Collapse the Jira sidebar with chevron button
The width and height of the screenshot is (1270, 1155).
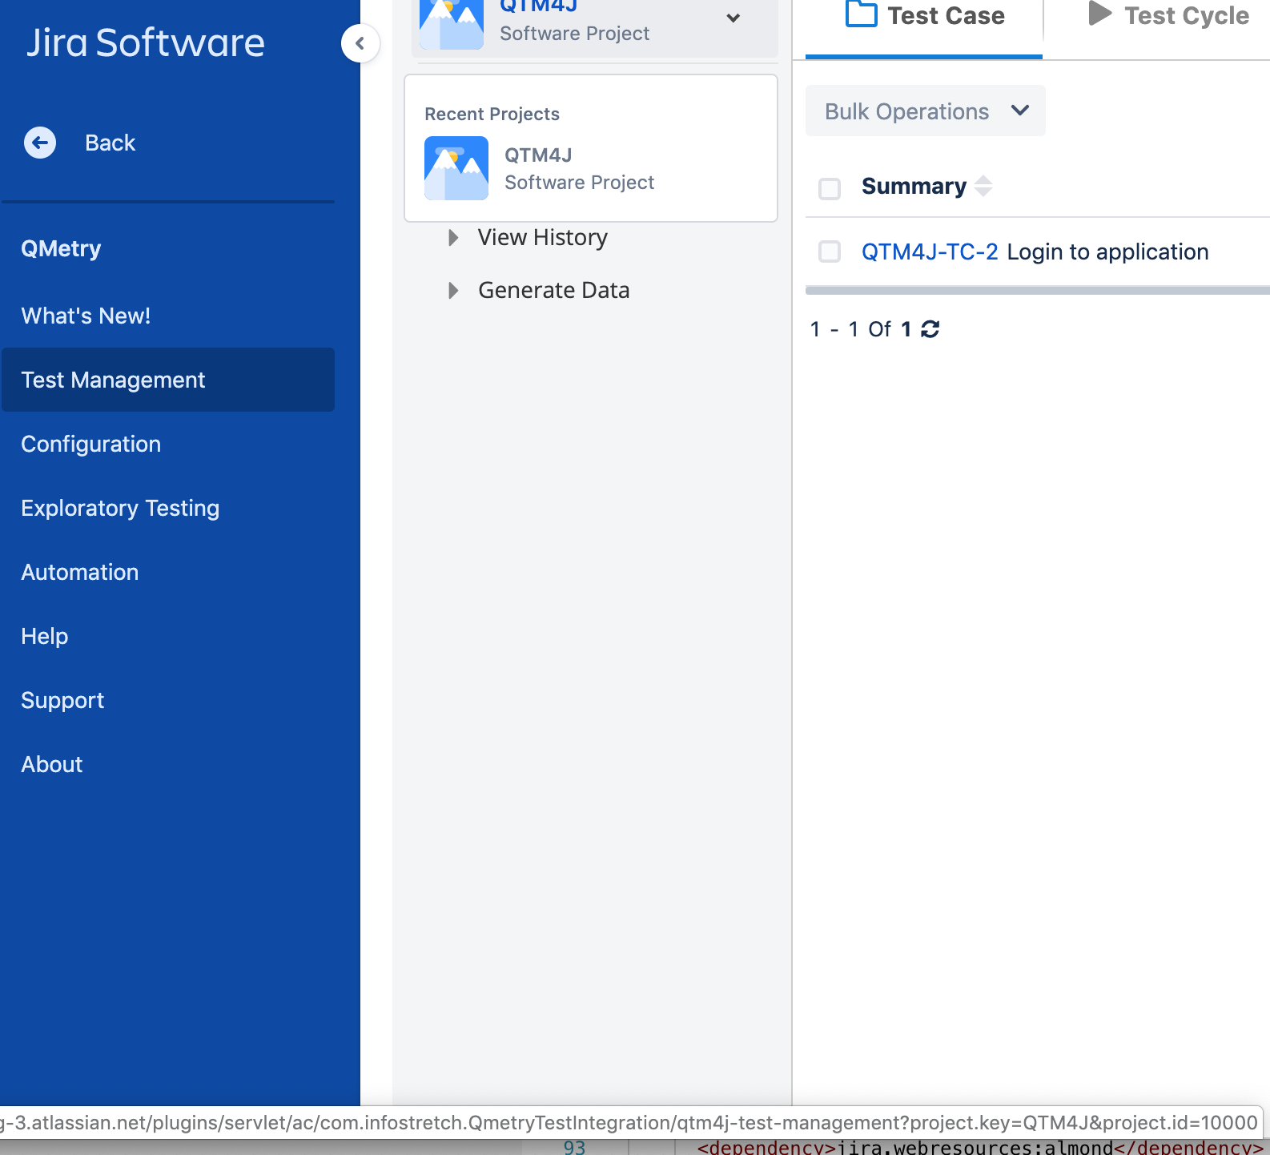tap(360, 43)
